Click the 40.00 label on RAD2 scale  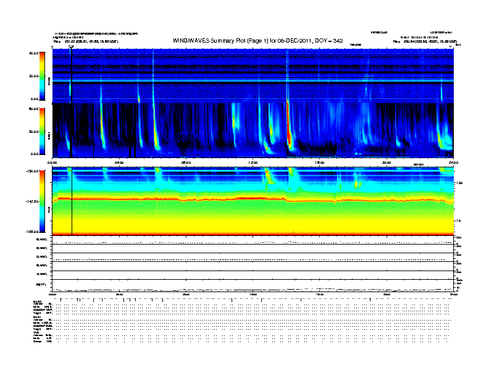tap(33, 53)
